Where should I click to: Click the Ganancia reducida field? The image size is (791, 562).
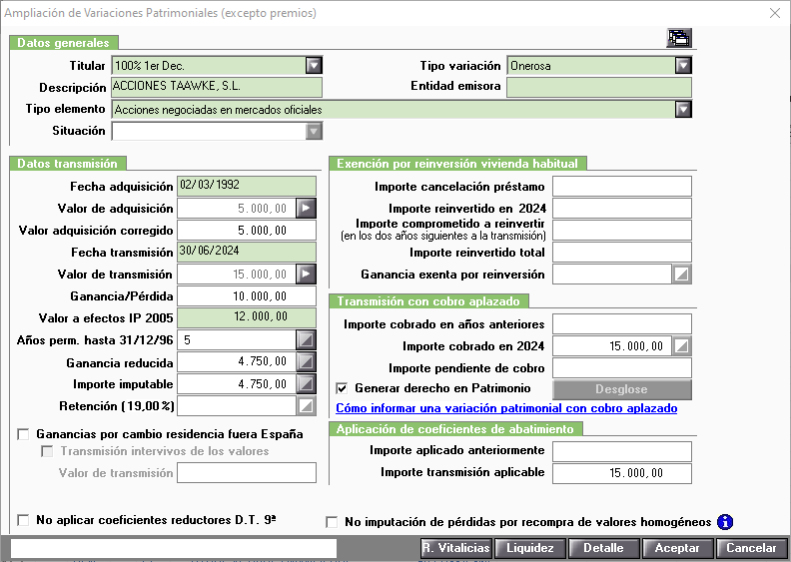point(237,362)
